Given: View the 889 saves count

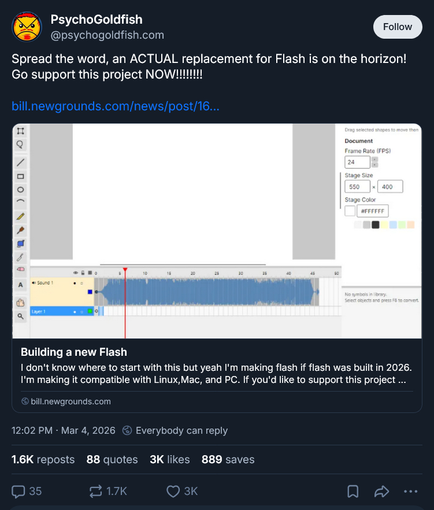Looking at the screenshot, I should (x=228, y=460).
